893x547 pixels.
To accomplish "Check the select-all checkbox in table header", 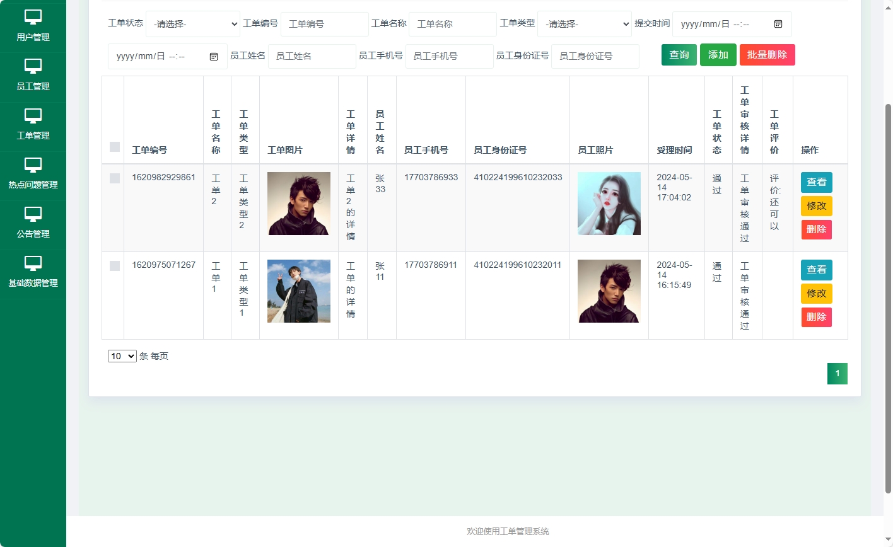I will pyautogui.click(x=114, y=146).
